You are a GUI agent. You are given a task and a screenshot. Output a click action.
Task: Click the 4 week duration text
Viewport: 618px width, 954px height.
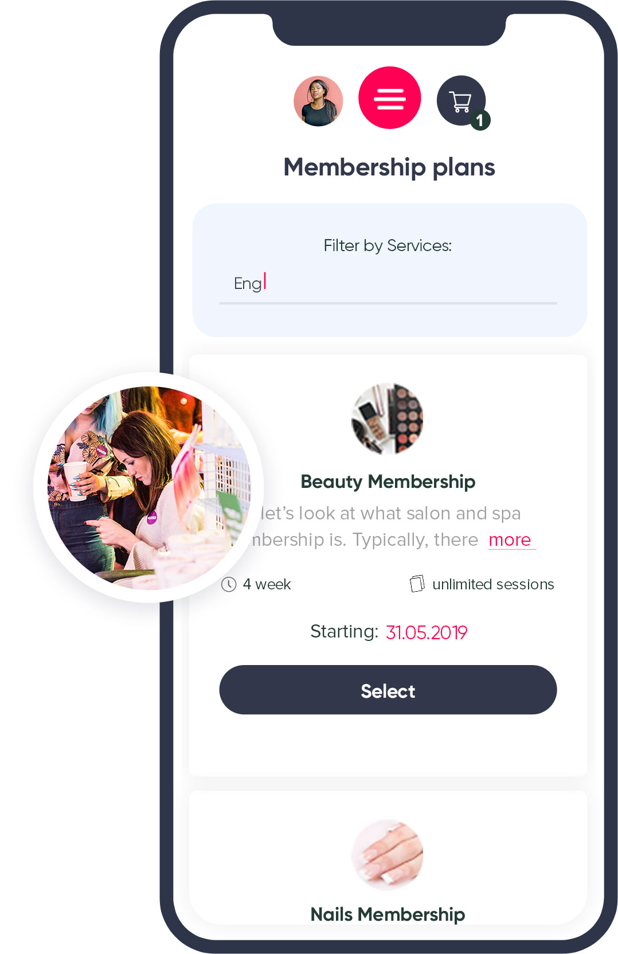(x=267, y=584)
